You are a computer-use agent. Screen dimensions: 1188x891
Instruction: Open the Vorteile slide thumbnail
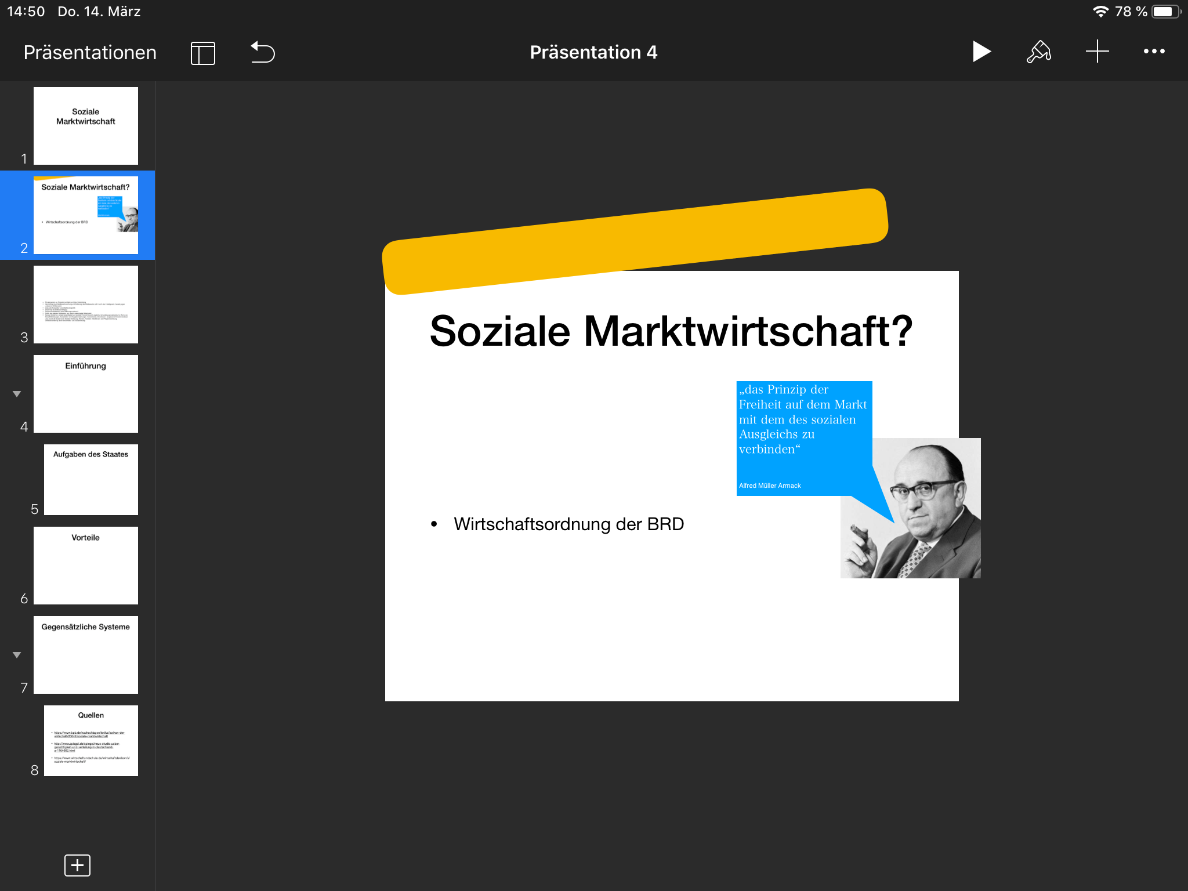tap(86, 566)
